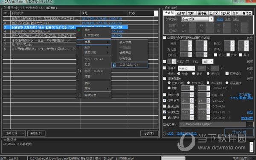Select the right-rotate 90 degrees radio button
256x160 pixels.
point(189,83)
